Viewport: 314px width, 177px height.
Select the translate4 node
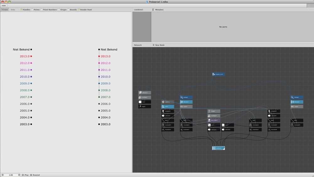coord(274,130)
